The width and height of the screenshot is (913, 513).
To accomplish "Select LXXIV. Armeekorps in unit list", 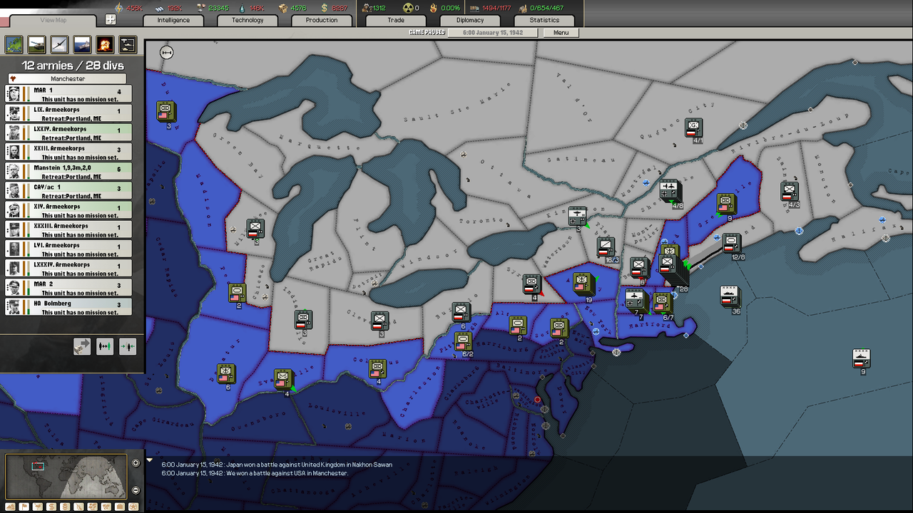I will click(68, 133).
